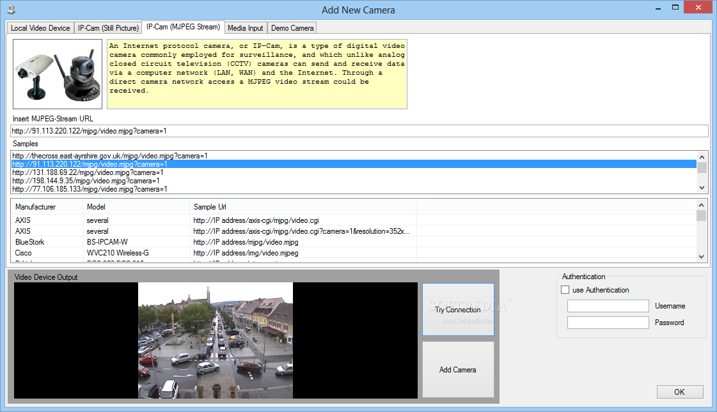
Task: Click the Username input field
Action: [608, 306]
